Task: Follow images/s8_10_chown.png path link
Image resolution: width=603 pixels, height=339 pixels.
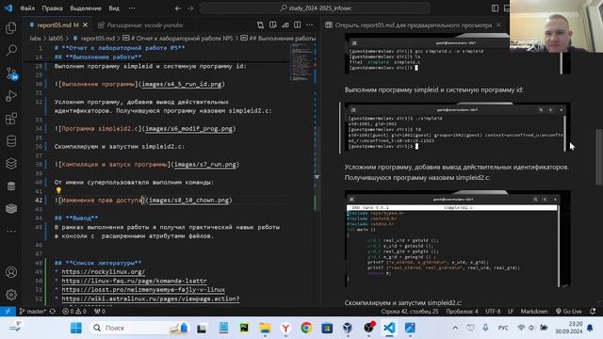Action: (x=188, y=201)
